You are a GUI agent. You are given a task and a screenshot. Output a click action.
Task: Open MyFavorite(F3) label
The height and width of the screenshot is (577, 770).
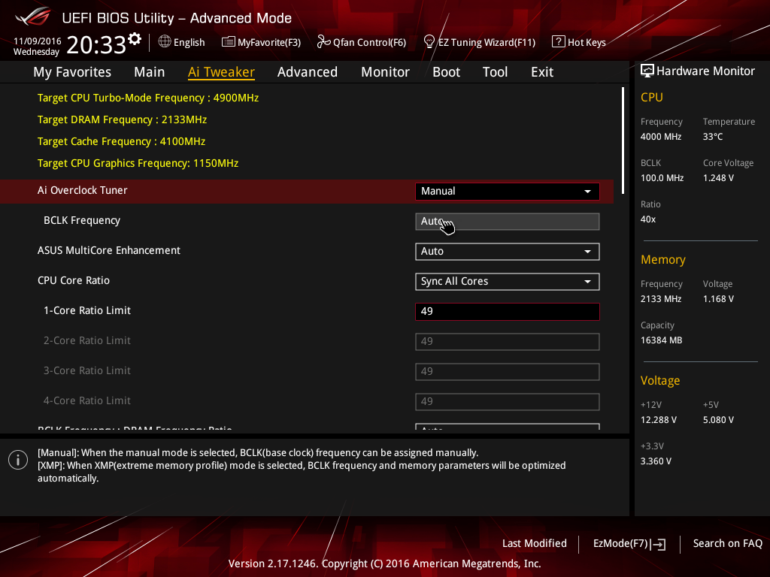[269, 43]
